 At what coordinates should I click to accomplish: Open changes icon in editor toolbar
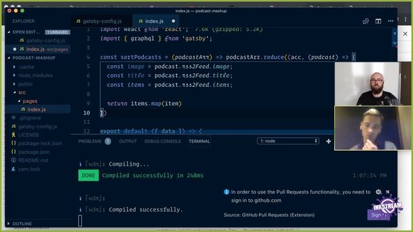(366, 21)
